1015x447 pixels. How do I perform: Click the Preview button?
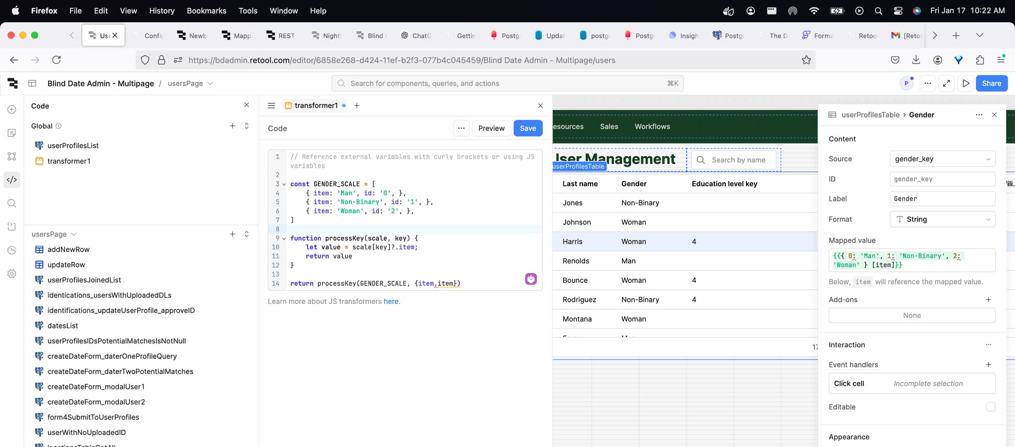pos(491,128)
